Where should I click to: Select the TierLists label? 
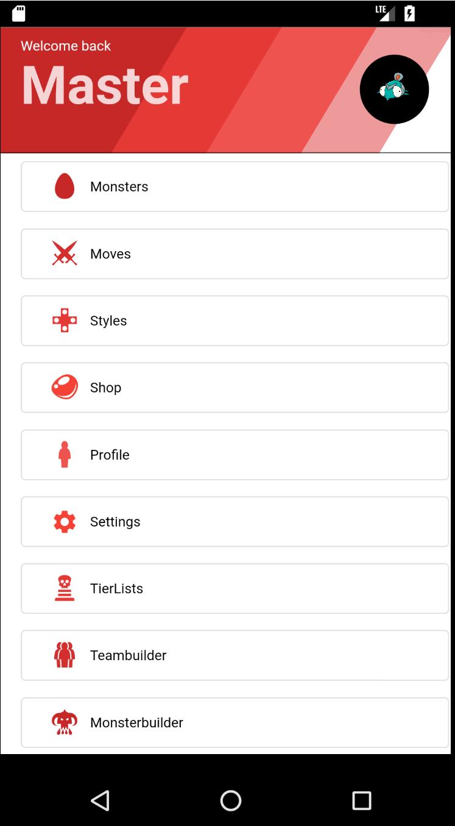pyautogui.click(x=116, y=589)
